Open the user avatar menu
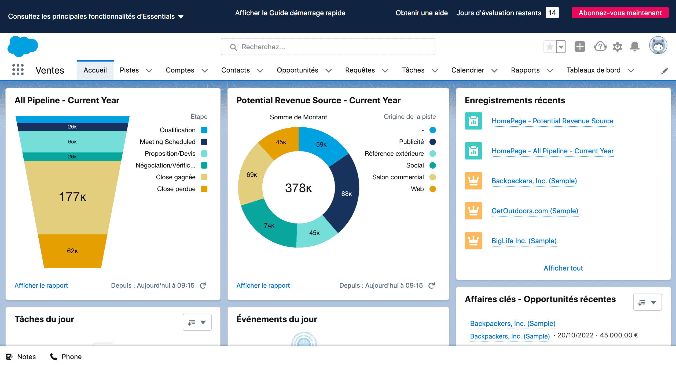This screenshot has height=365, width=676. tap(659, 45)
